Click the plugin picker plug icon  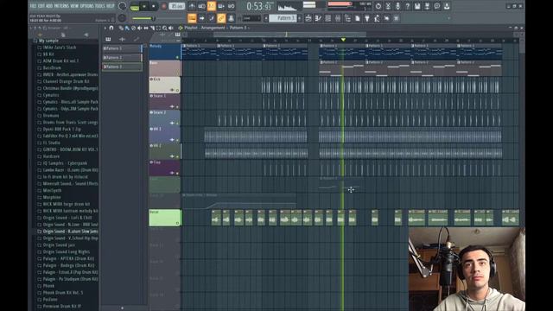tap(367, 18)
